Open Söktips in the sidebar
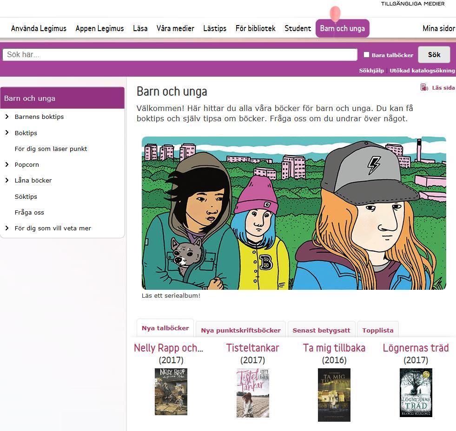Screen dimensions: 456x431 [x=26, y=197]
